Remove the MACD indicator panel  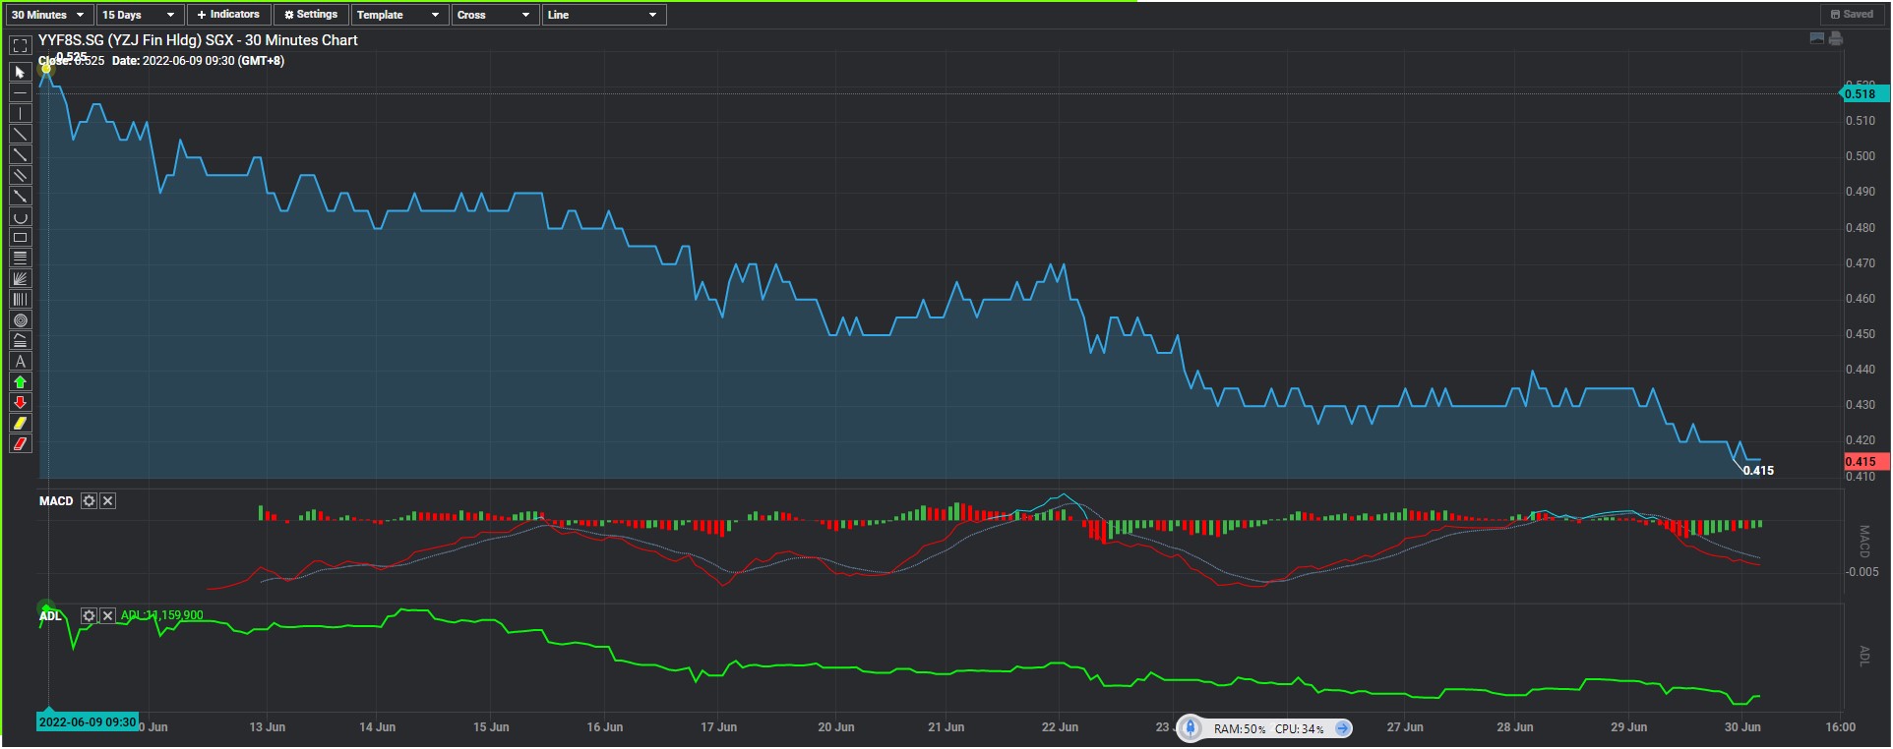[x=108, y=501]
